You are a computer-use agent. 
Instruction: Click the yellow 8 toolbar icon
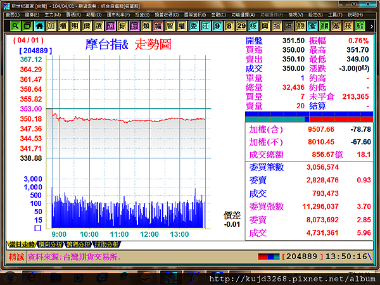229,26
